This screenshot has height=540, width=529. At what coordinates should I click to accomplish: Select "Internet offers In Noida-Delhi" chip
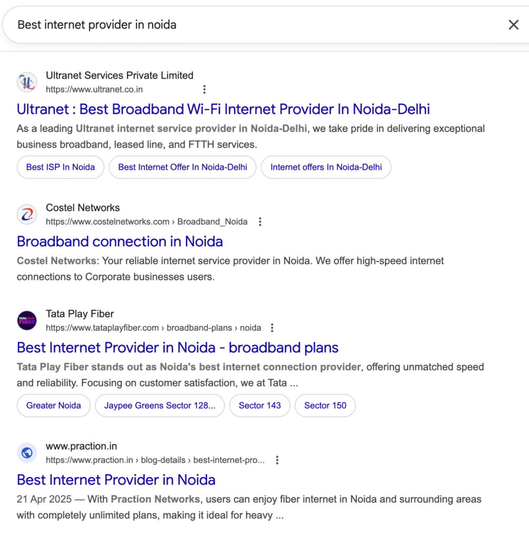click(326, 167)
